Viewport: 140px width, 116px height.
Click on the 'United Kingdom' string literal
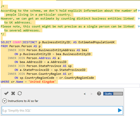(42, 82)
